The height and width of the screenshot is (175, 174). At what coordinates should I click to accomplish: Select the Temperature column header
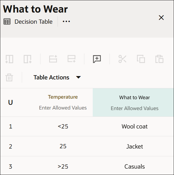[63, 97]
